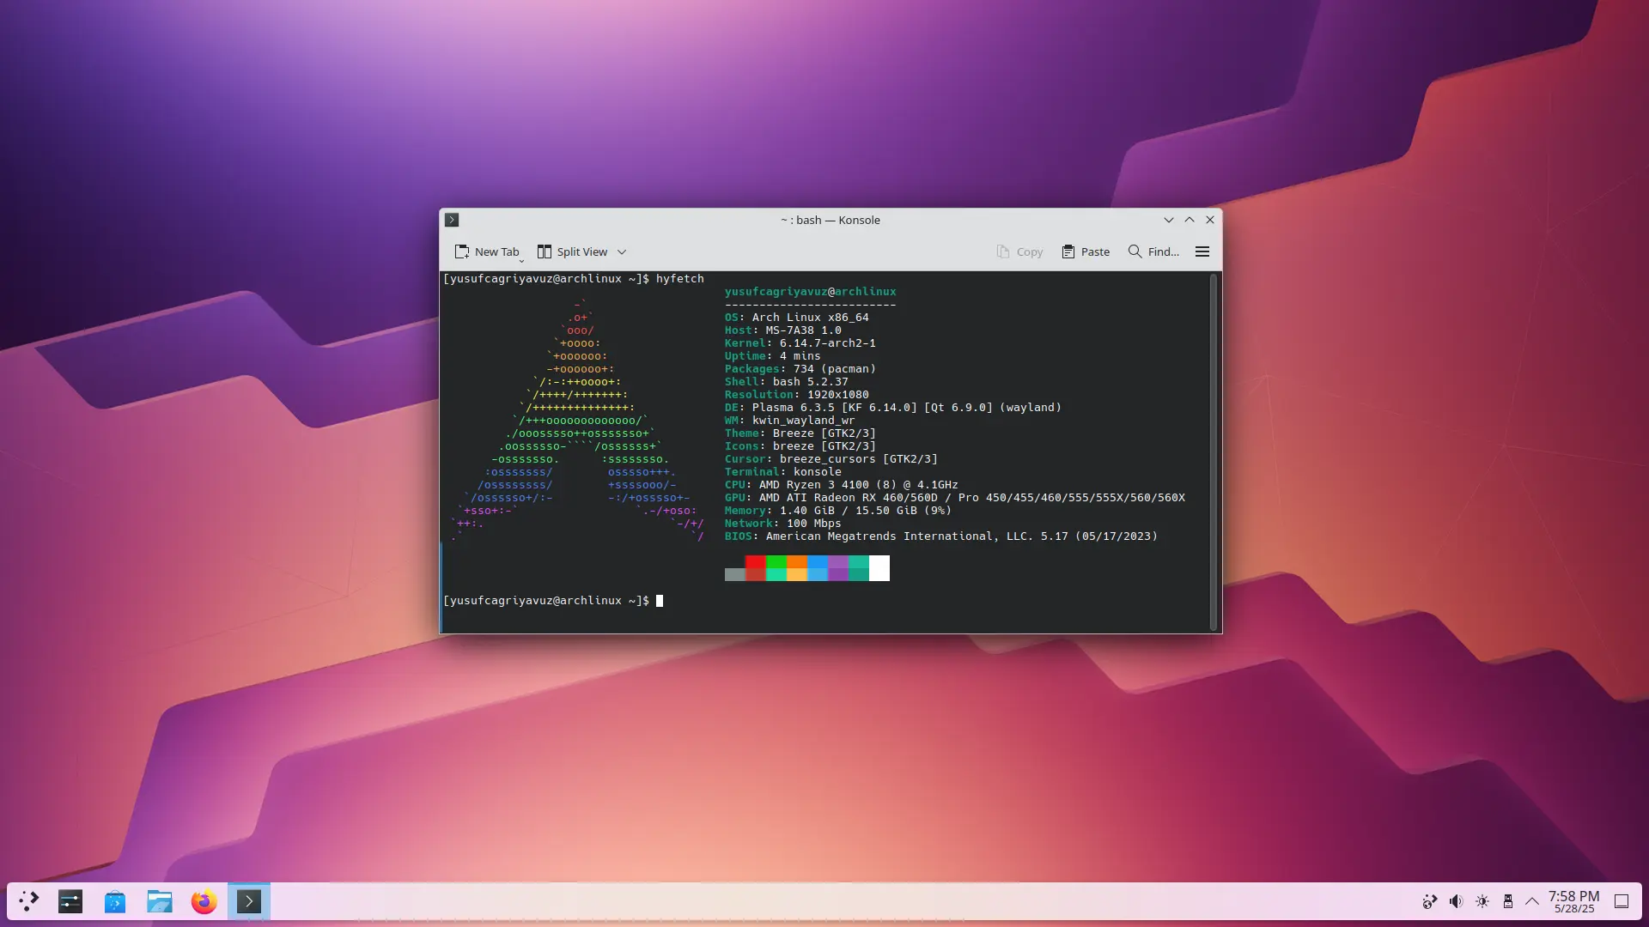Click the "OS: Arch Linux x86_64" line
This screenshot has height=927, width=1649.
click(x=797, y=318)
